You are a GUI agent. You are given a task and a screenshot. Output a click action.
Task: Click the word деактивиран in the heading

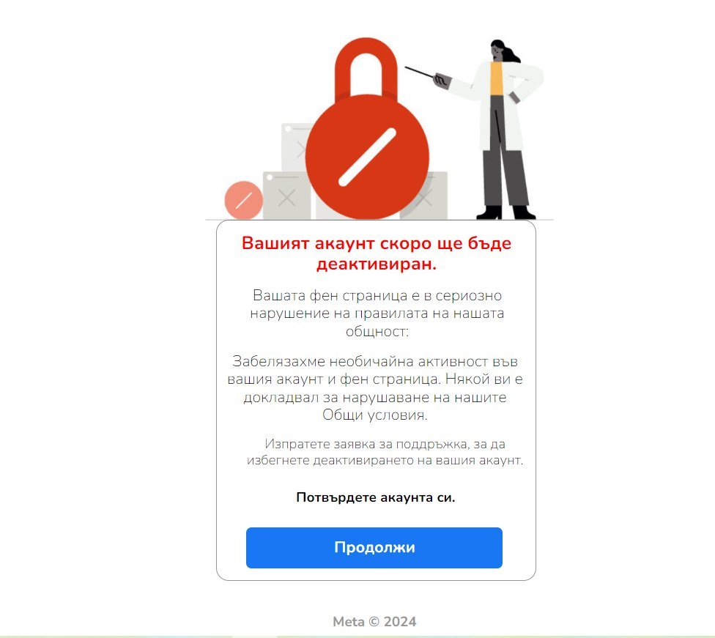(x=377, y=264)
